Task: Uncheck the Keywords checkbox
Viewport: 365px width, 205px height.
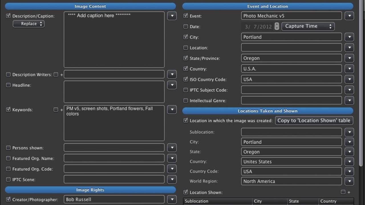Action: pos(8,110)
